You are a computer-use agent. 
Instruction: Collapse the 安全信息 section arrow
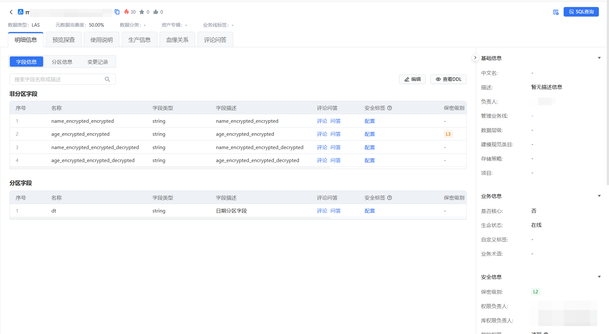[x=599, y=277]
